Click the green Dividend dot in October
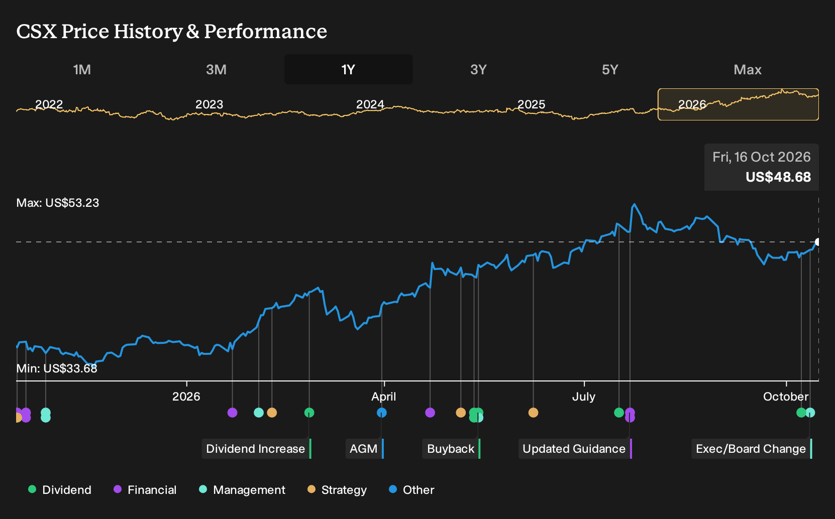Viewport: 835px width, 519px height. (x=801, y=413)
